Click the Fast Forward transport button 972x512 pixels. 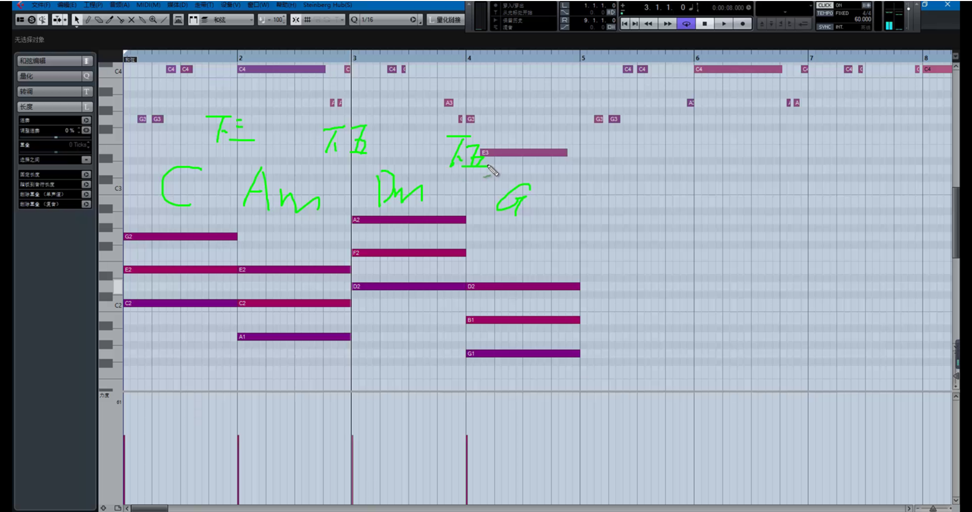pos(667,24)
